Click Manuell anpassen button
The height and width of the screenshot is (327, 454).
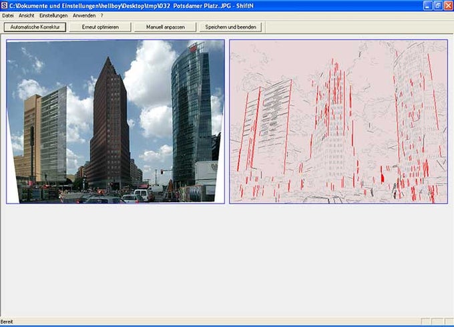(x=166, y=27)
